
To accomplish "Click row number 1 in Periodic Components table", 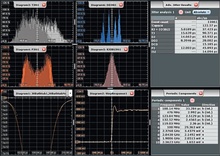I will [x=156, y=109].
